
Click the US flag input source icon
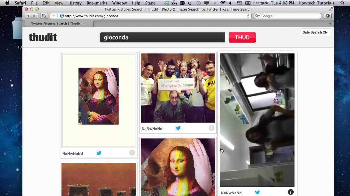coord(240,3)
